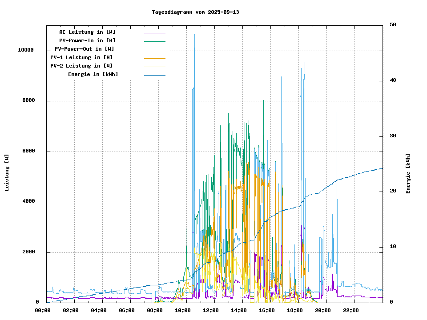Click the light blue PV-Power-Out legend line
427x320 pixels.
154,49
